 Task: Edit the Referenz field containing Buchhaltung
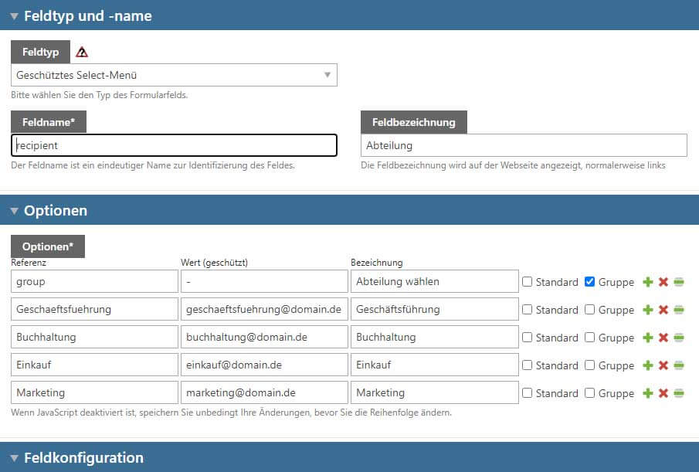click(94, 337)
